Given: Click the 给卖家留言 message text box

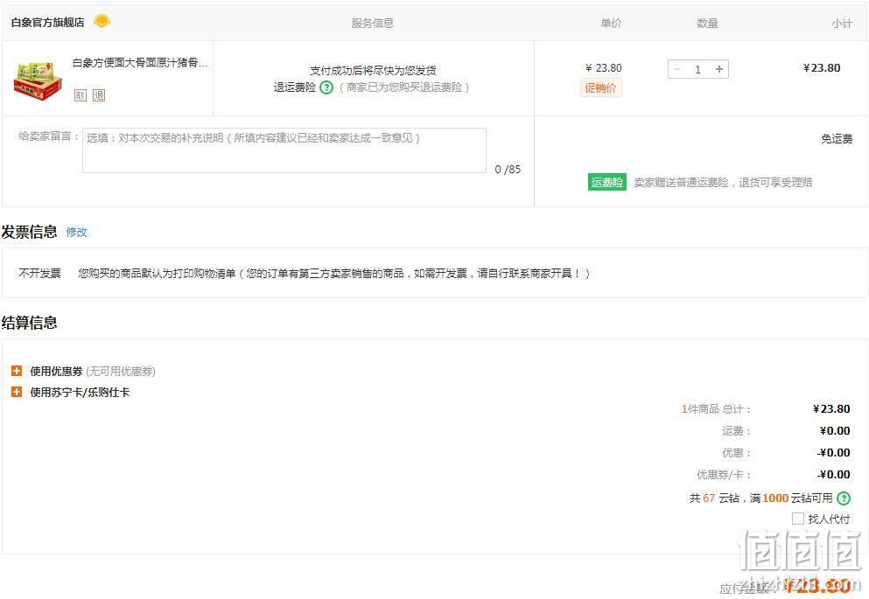Looking at the screenshot, I should tap(284, 150).
